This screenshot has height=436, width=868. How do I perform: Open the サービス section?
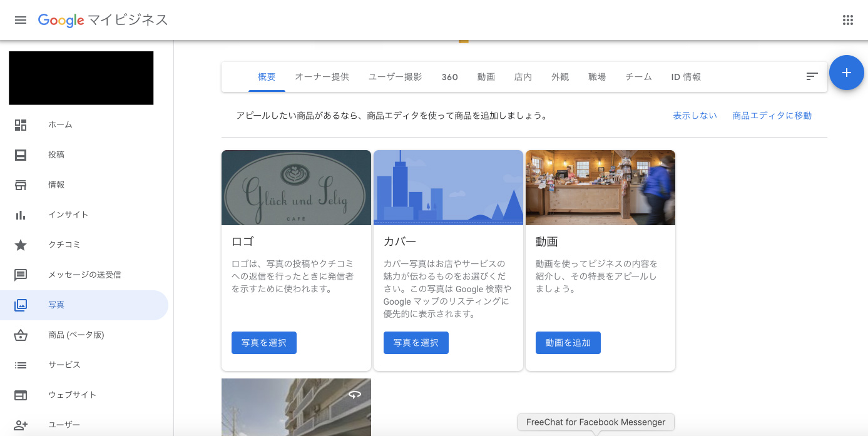coord(63,365)
